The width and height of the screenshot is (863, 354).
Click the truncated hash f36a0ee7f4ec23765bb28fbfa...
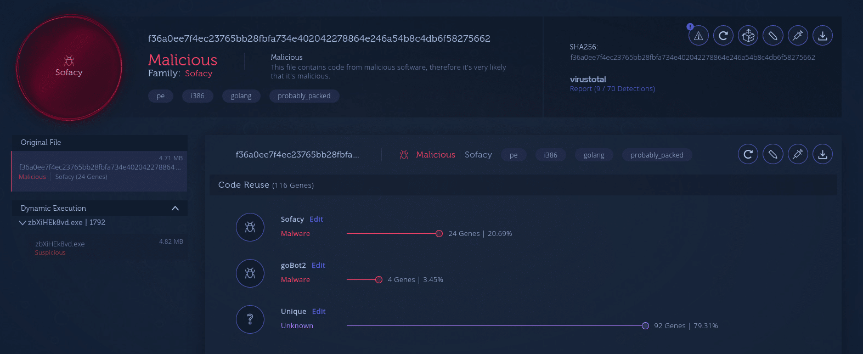pos(297,155)
